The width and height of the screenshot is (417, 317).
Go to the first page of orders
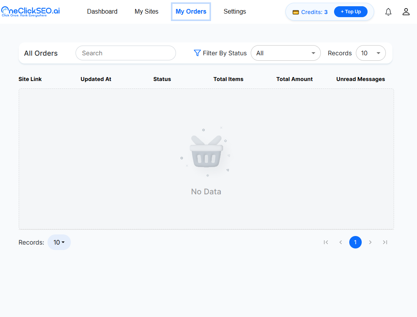tap(326, 242)
